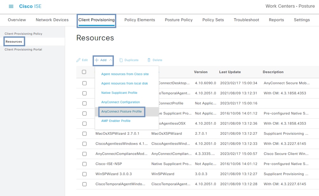The image size is (319, 196).
Task: View the Reports tab
Action: click(276, 20)
